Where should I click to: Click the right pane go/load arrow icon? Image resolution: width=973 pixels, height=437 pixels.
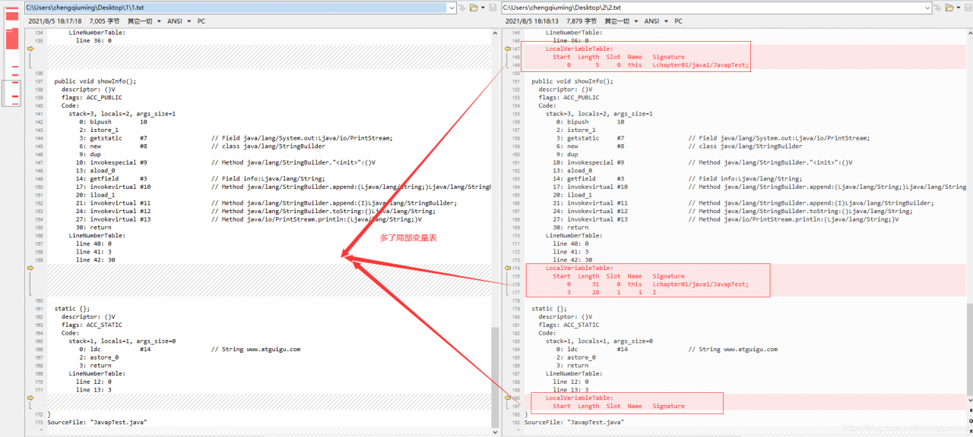[939, 8]
